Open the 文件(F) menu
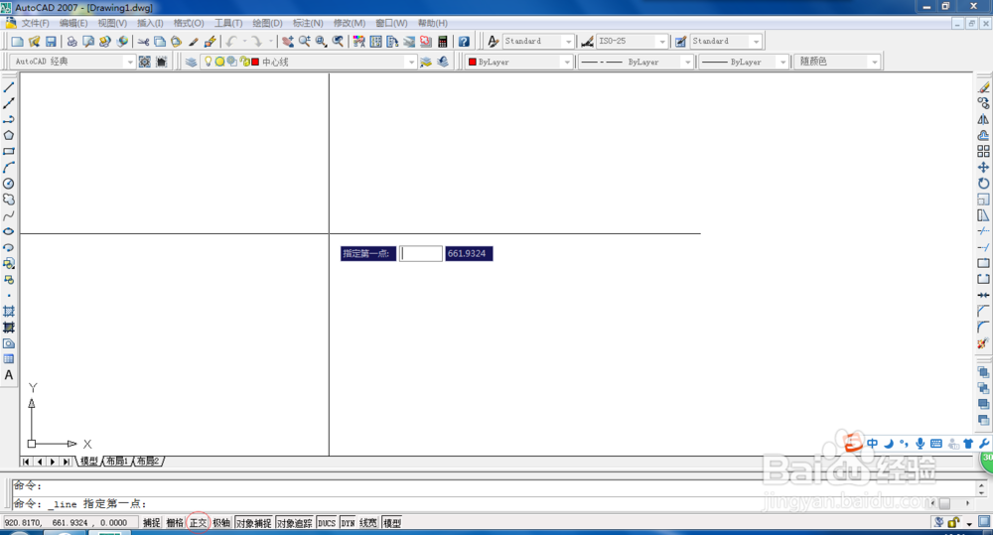Image resolution: width=993 pixels, height=535 pixels. 35,24
